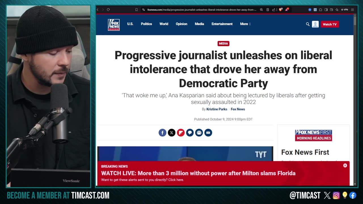Click the page vertical scrollbar thumb

click(355, 21)
